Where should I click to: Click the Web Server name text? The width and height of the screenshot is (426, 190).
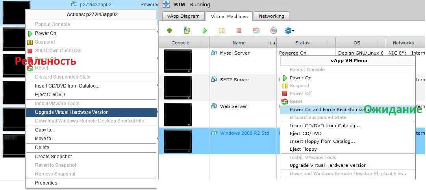tap(233, 106)
